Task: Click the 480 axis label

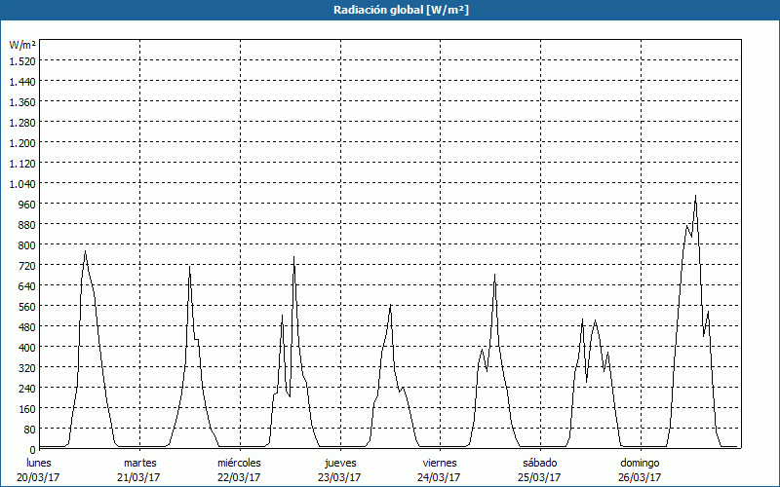Action: [x=27, y=327]
